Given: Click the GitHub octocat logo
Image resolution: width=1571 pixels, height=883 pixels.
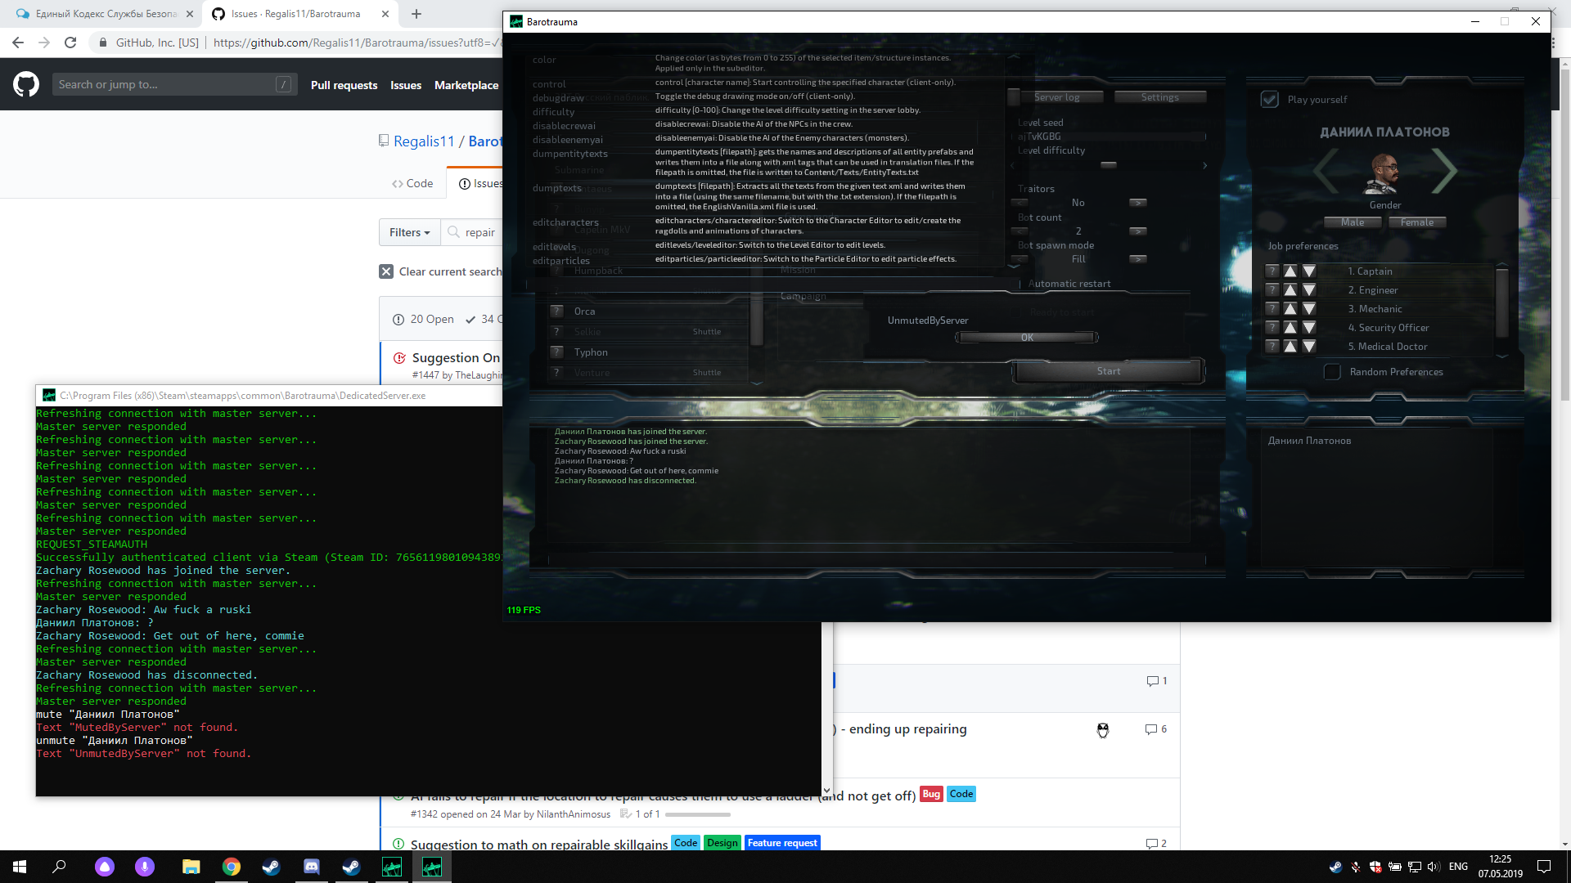Looking at the screenshot, I should click(x=25, y=83).
